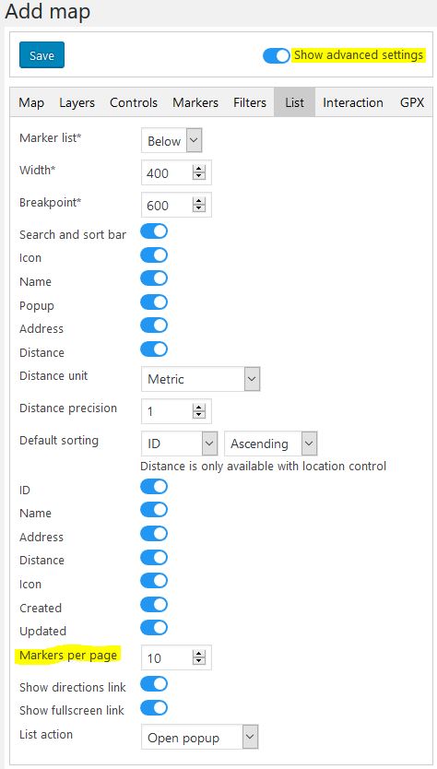The height and width of the screenshot is (769, 437).
Task: Disable the Search and sort bar toggle
Action: [154, 231]
